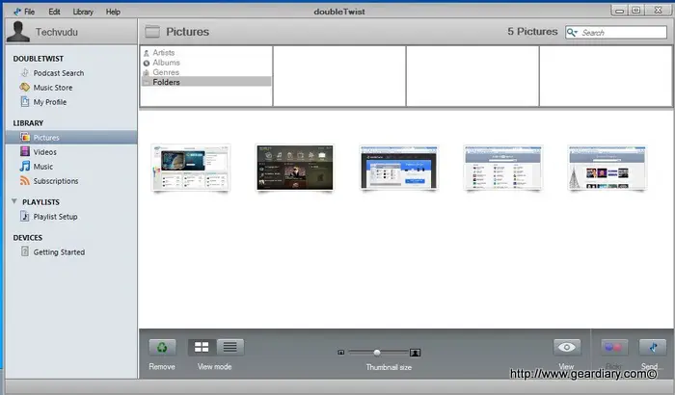Click the Albums disc icon
This screenshot has width=675, height=395.
(x=147, y=63)
